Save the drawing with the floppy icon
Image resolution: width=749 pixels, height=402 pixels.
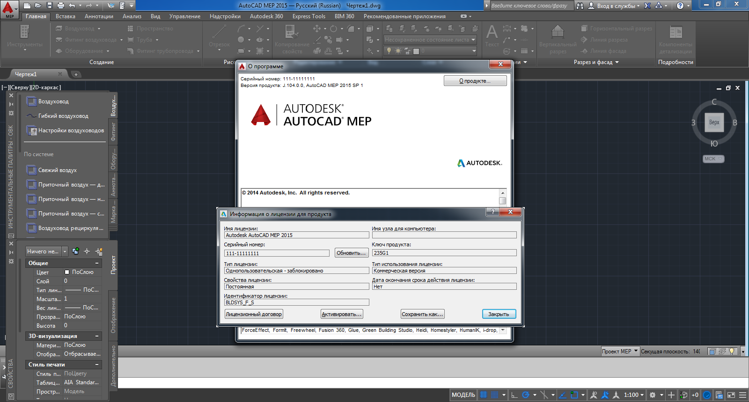(50, 6)
